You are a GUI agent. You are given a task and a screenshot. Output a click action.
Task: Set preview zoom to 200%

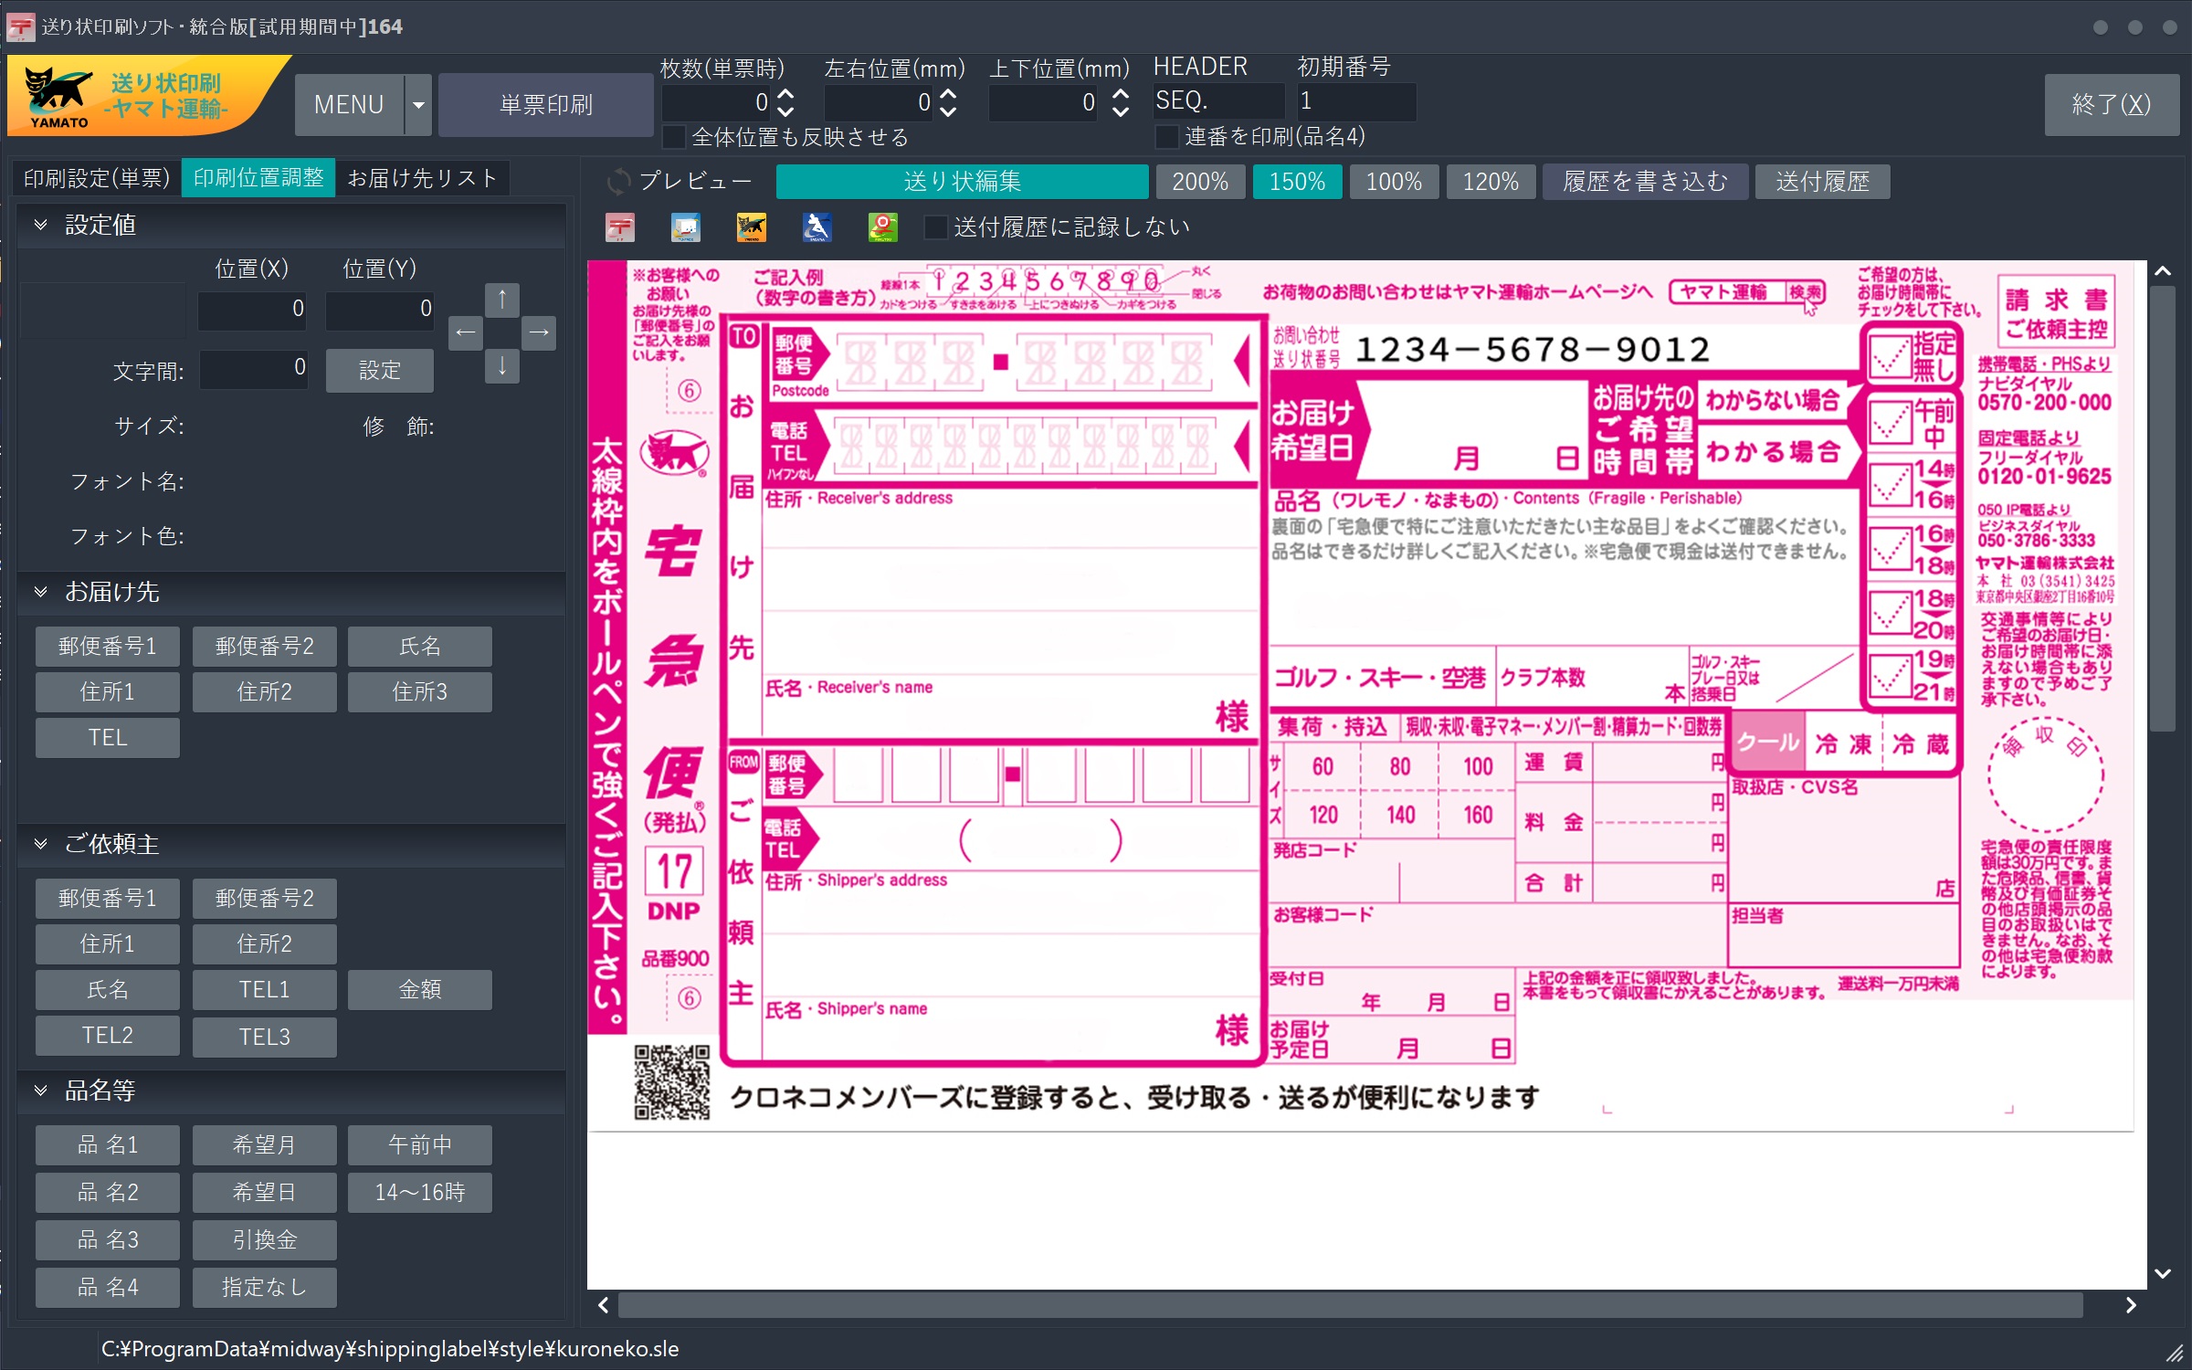(1200, 182)
